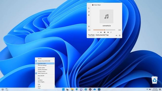
Task: Select Edit in the widget context menu
Action: point(45,78)
